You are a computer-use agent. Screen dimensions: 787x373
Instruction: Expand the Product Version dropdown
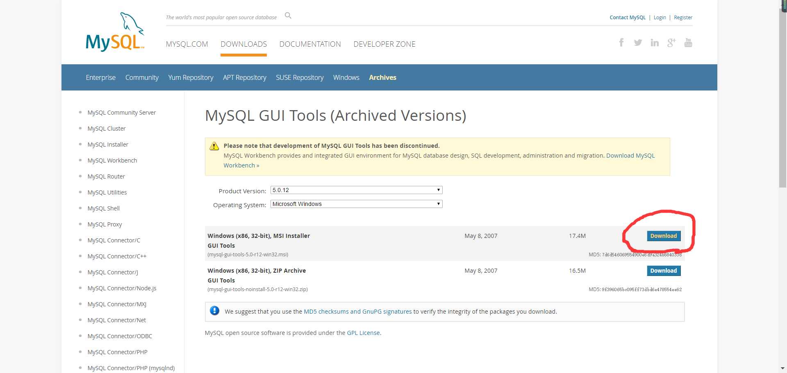(356, 190)
